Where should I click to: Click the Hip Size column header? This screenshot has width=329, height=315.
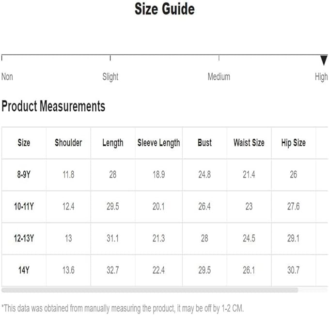[294, 143]
